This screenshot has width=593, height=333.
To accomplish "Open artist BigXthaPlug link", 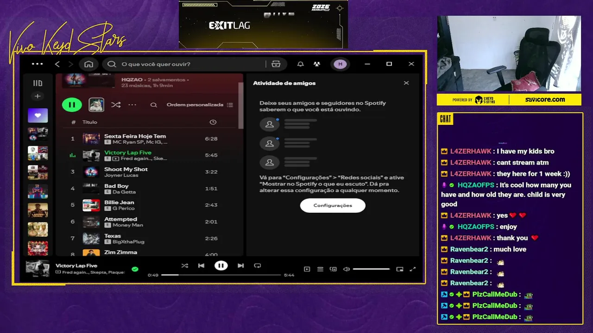I will click(x=128, y=242).
